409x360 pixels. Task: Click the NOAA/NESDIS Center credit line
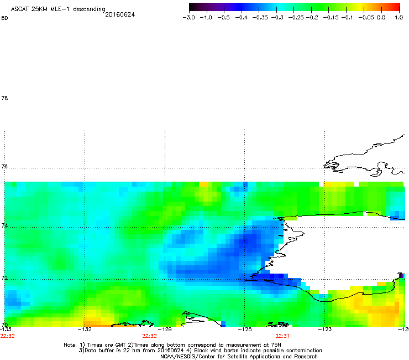coord(239,357)
